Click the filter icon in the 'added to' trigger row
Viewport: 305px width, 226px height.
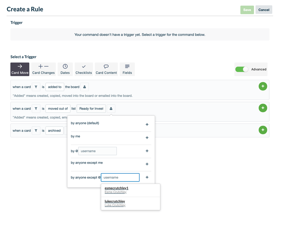[x=36, y=87]
